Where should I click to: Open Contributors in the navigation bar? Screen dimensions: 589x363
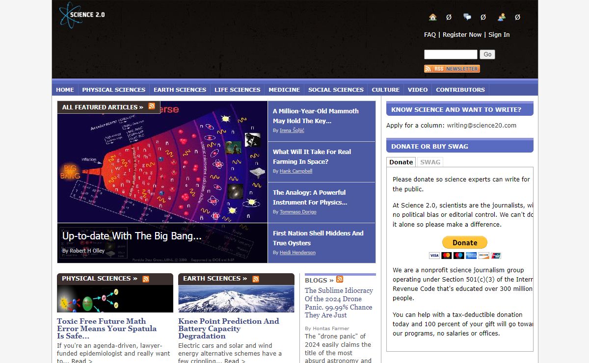[460, 90]
